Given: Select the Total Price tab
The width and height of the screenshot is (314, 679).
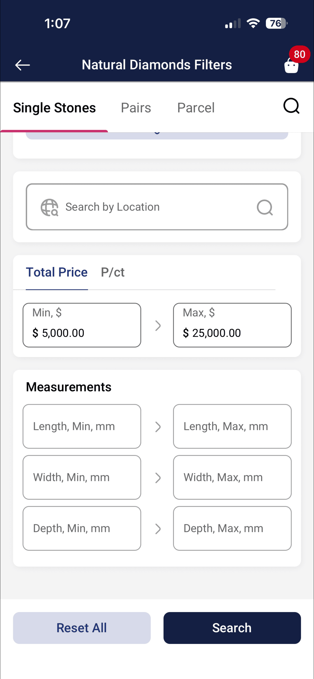Looking at the screenshot, I should coord(57,272).
